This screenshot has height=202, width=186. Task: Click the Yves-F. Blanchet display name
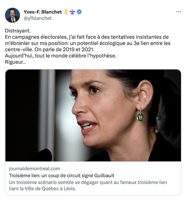(x=43, y=12)
